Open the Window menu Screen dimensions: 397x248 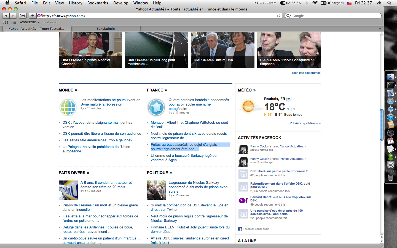point(141,3)
